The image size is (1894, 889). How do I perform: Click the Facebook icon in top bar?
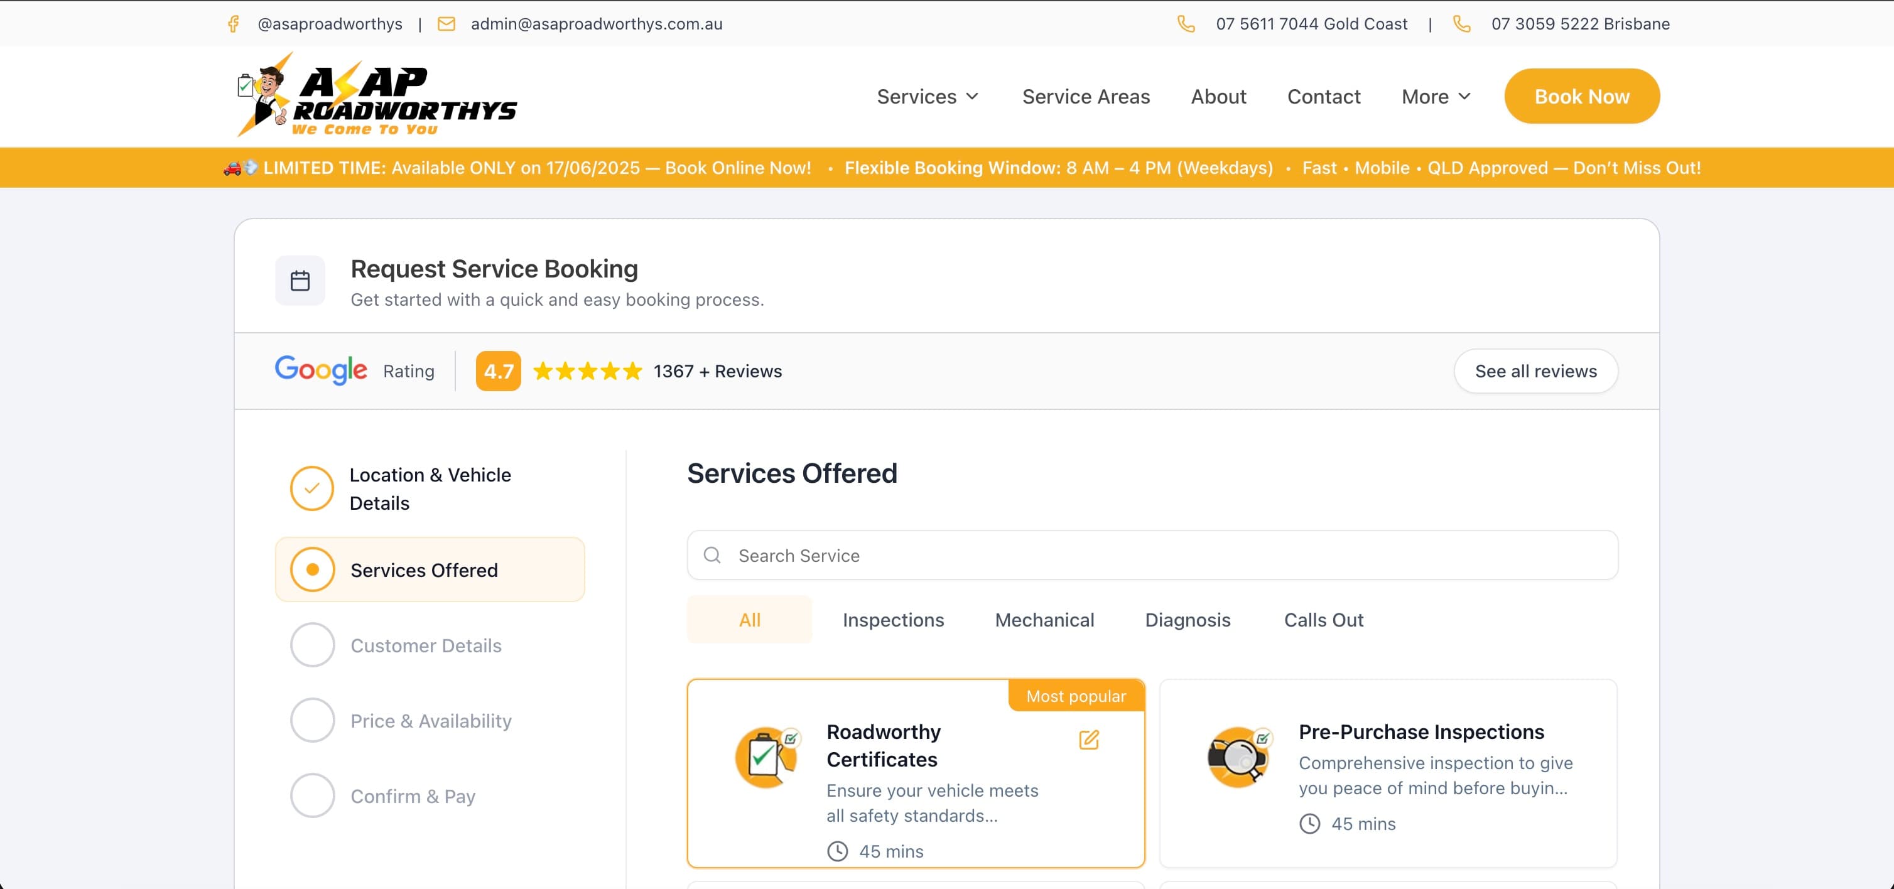pos(233,24)
